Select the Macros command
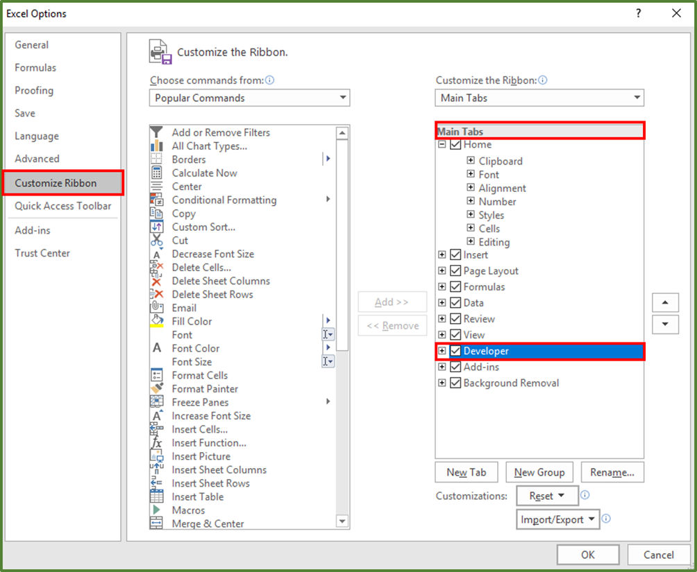697x572 pixels. (187, 510)
